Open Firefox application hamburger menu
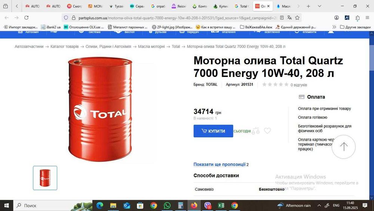 [367, 18]
